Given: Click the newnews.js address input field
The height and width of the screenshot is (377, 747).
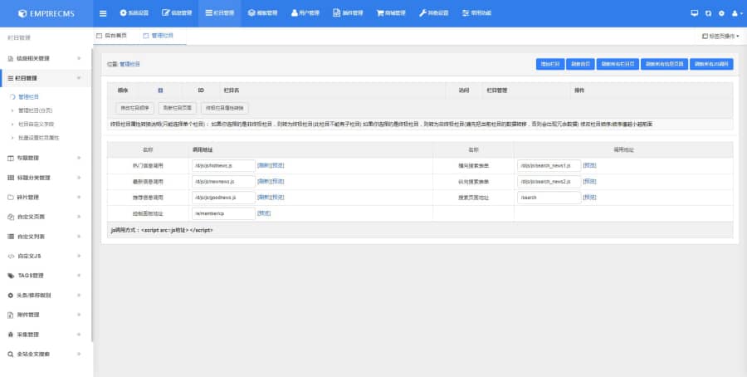Looking at the screenshot, I should [x=223, y=182].
